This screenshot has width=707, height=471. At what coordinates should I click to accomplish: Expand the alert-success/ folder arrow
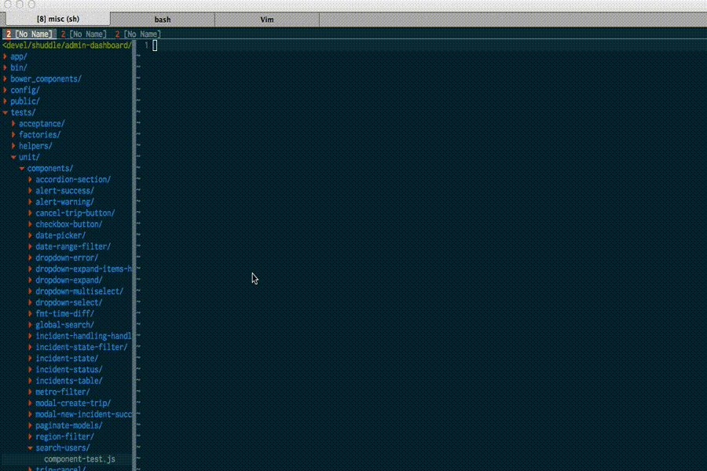(x=30, y=191)
